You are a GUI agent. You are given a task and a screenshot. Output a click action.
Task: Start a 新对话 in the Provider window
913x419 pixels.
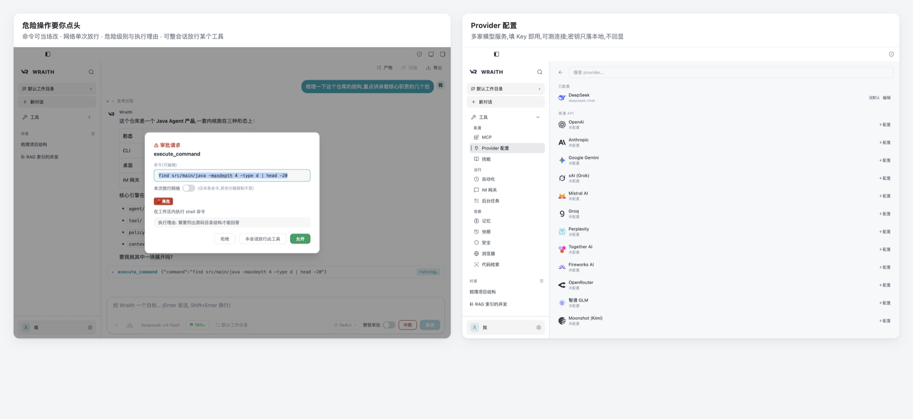pos(506,102)
